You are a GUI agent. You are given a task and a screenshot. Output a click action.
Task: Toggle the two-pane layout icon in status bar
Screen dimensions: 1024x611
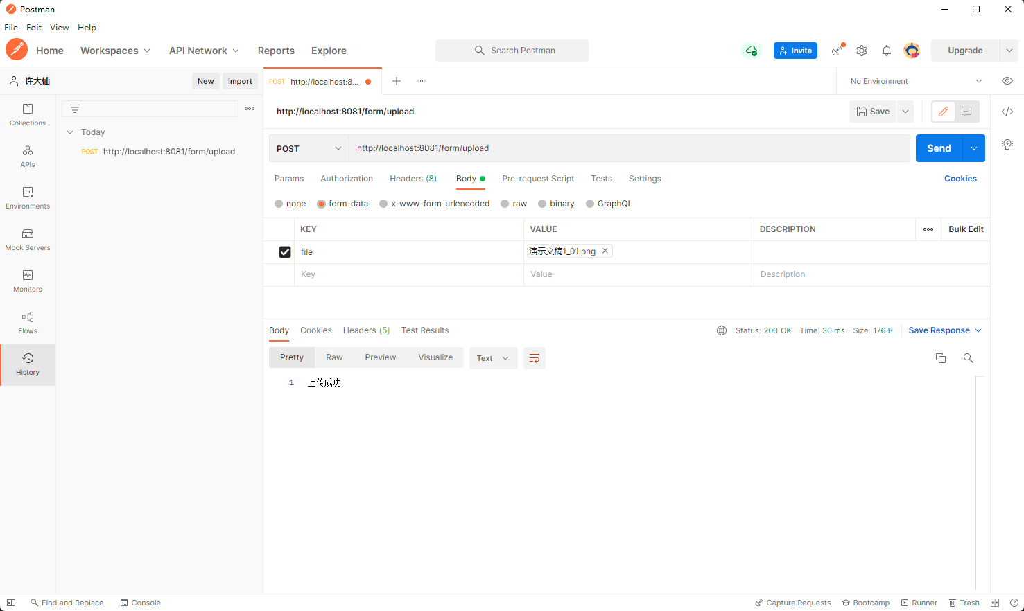coord(995,603)
